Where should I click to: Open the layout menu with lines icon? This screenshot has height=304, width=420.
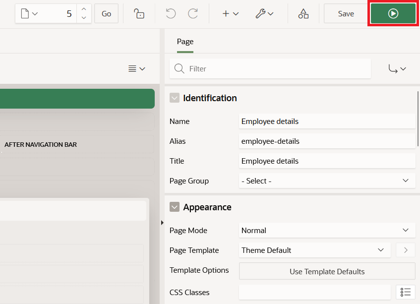pyautogui.click(x=136, y=69)
